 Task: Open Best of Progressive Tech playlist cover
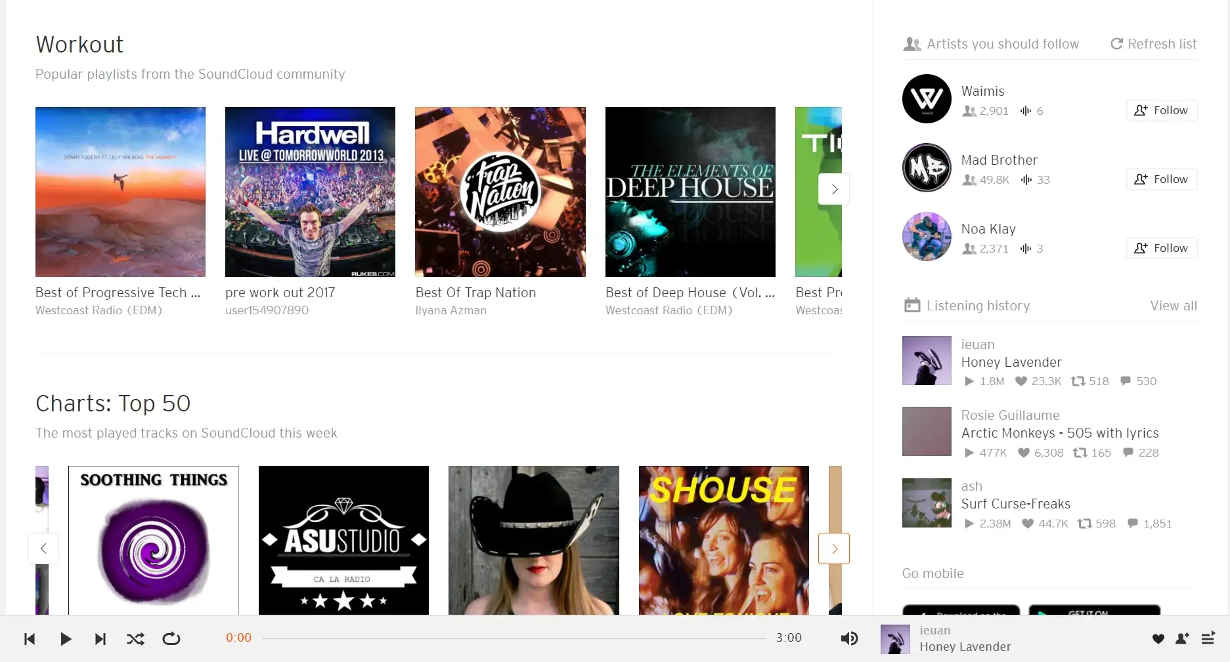click(120, 192)
